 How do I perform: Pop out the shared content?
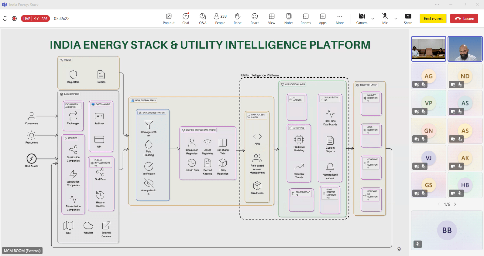click(169, 19)
